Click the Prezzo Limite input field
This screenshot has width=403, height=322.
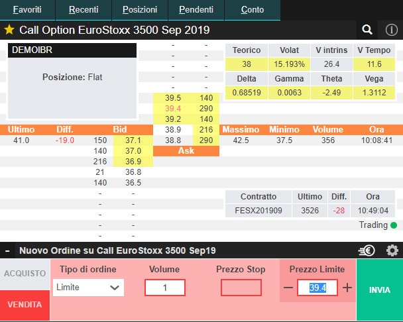tap(317, 288)
